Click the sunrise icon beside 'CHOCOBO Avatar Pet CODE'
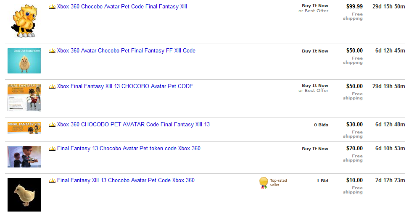409x217 pixels. click(x=52, y=86)
